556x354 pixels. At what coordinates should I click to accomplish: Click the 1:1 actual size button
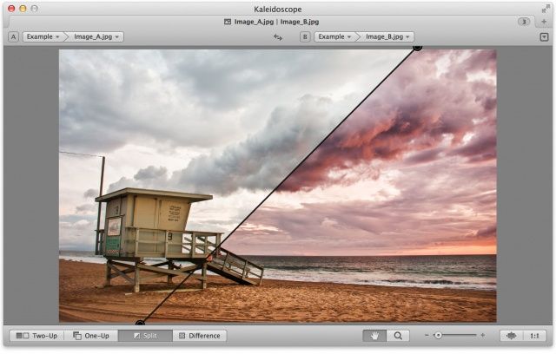pos(534,336)
